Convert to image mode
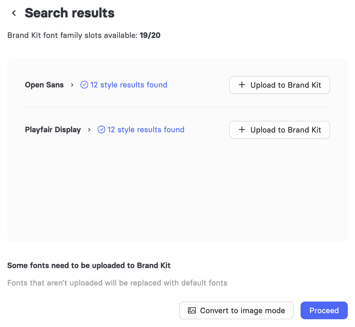Viewport: 355px width, 327px height. tap(236, 310)
